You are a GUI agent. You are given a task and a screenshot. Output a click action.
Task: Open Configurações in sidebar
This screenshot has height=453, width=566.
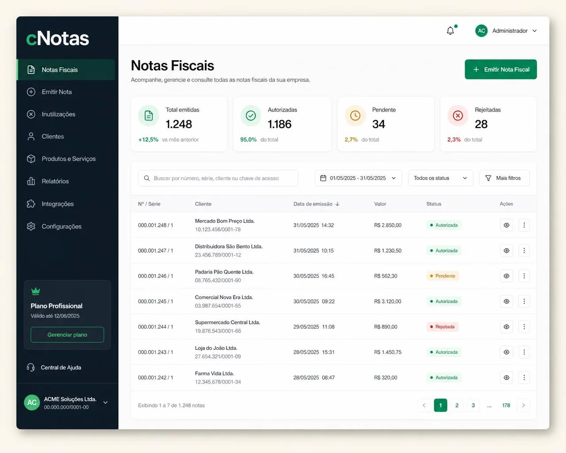[65, 226]
